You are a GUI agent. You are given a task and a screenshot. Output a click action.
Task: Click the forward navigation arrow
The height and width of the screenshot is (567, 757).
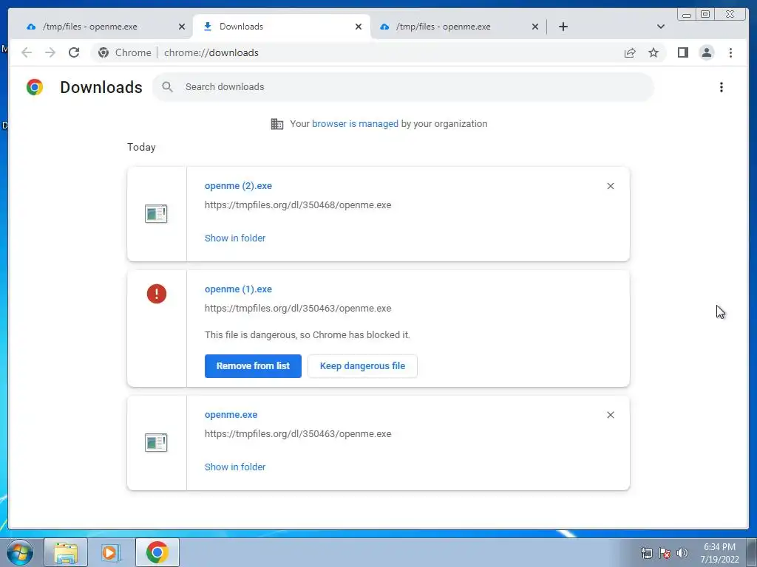coord(50,52)
